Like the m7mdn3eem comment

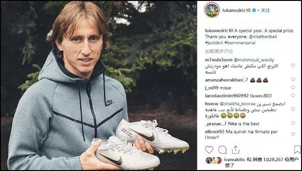pyautogui.click(x=293, y=65)
